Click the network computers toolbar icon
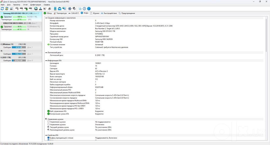Screen dimensions: 270x145 point(64,9)
